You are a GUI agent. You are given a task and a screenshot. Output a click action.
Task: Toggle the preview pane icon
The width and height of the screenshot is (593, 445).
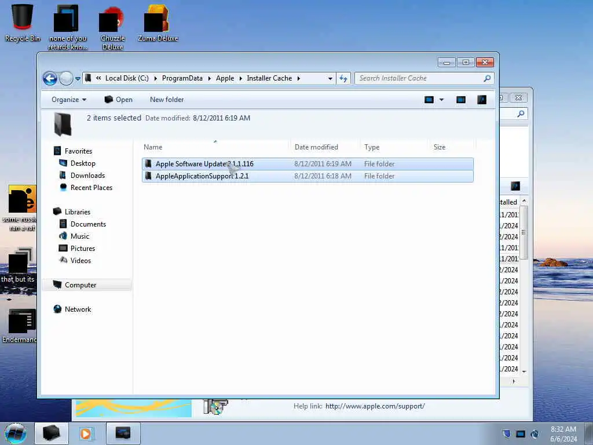click(x=460, y=100)
